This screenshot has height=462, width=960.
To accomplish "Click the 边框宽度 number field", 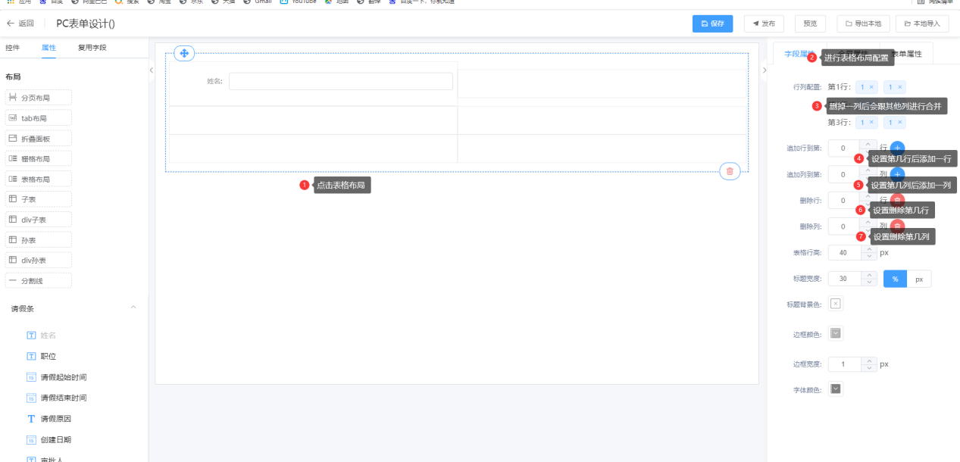I will [x=844, y=364].
